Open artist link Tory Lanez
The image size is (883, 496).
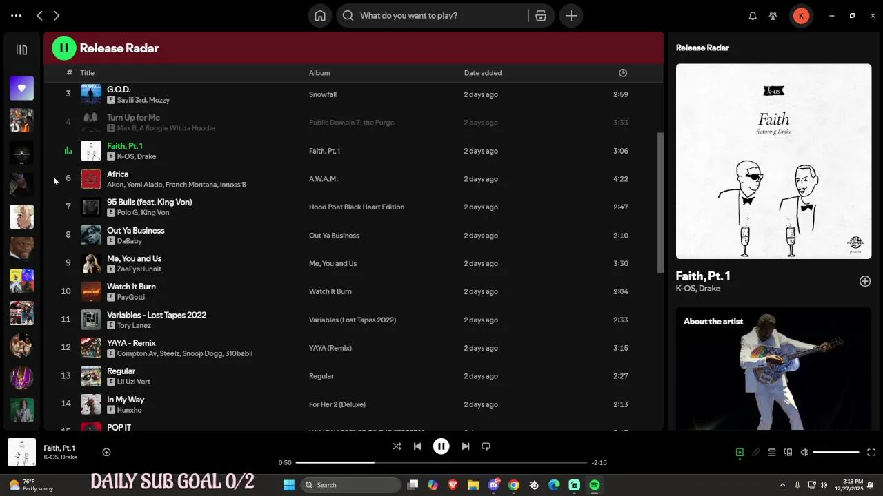tap(134, 325)
